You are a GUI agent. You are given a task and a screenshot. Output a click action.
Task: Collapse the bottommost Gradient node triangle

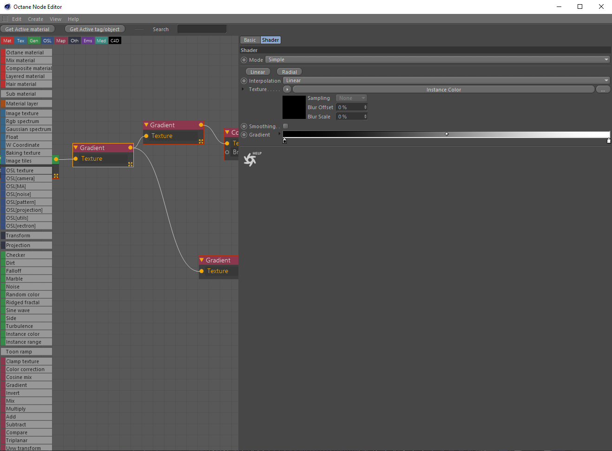coord(202,260)
